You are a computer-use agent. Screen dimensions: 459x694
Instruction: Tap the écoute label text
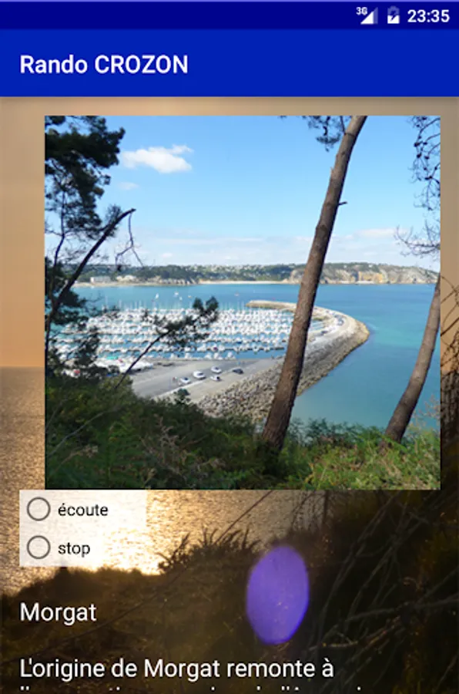point(82,510)
